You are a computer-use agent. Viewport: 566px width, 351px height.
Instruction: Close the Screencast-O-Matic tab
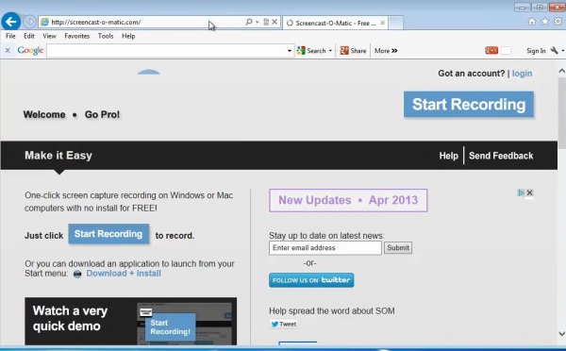[382, 23]
